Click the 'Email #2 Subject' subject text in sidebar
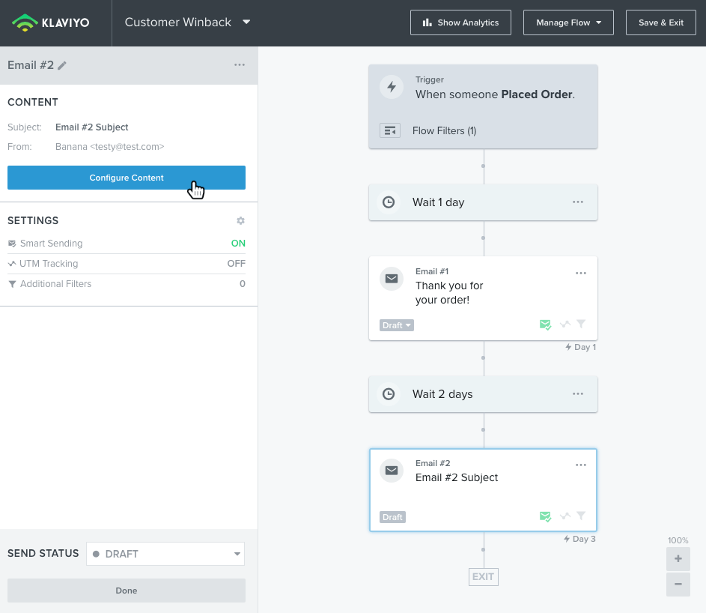The image size is (706, 613). pyautogui.click(x=92, y=127)
